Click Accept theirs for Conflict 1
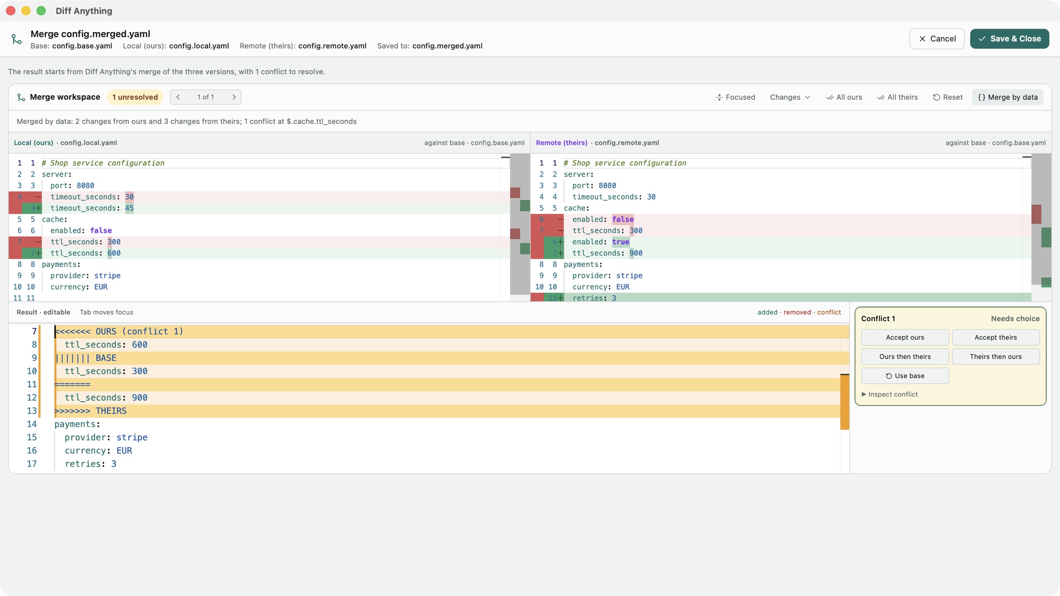The width and height of the screenshot is (1060, 596). point(996,337)
